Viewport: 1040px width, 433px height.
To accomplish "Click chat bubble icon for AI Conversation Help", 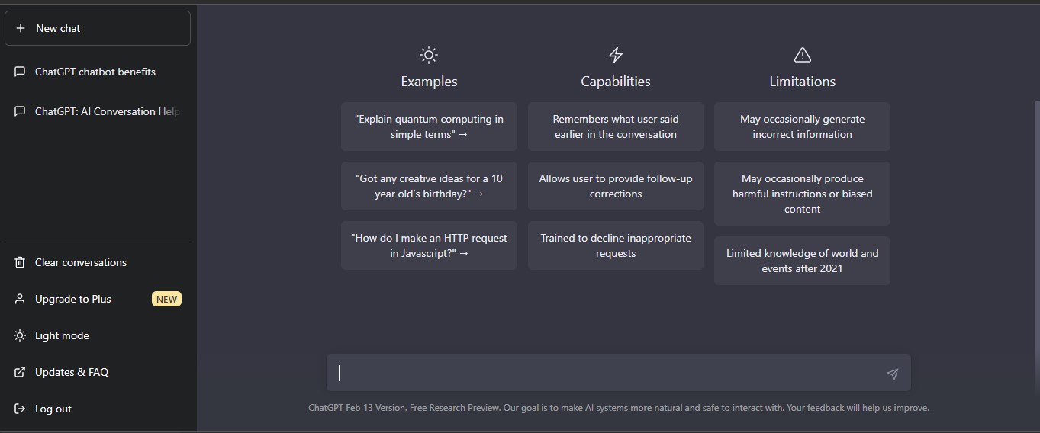I will click(x=20, y=111).
